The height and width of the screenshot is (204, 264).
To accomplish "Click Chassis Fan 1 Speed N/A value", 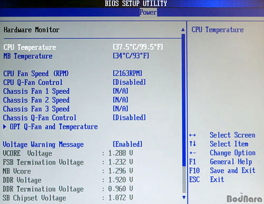I will [120, 91].
